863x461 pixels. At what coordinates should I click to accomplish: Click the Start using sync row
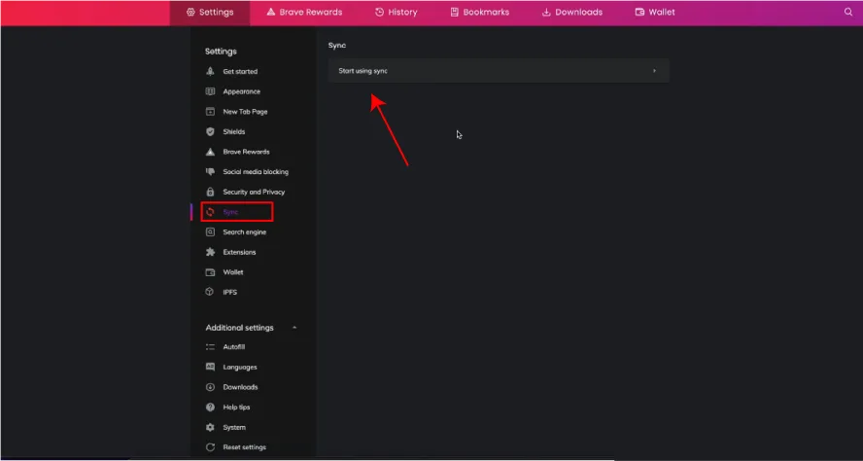click(x=499, y=71)
